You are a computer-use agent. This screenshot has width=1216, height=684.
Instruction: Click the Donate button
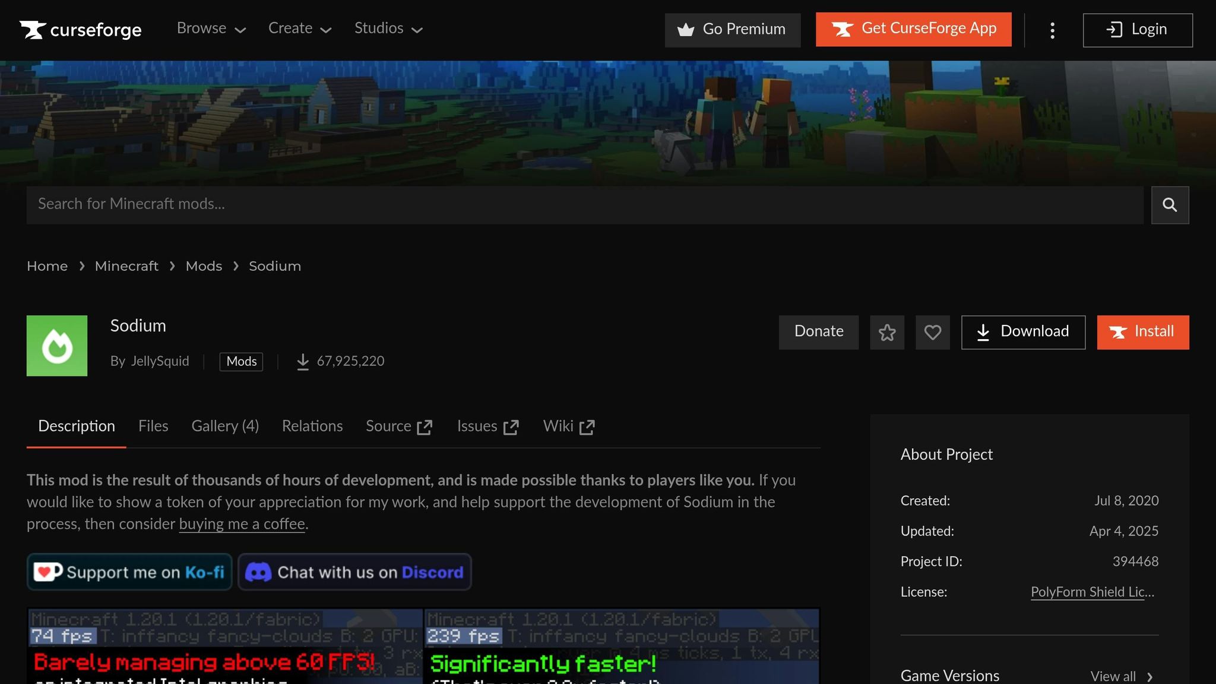819,332
